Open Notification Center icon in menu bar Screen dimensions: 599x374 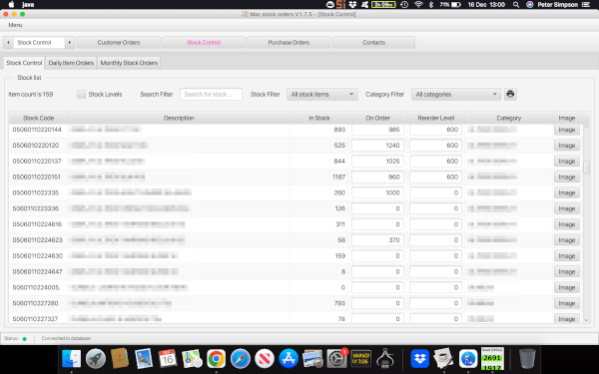tap(586, 5)
